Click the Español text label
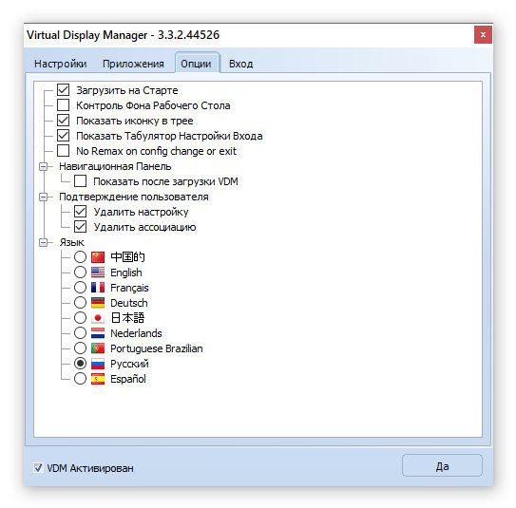Image resolution: width=516 pixels, height=508 pixels. click(128, 379)
